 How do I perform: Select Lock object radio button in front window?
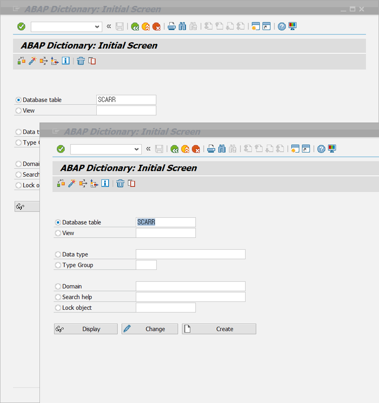tap(58, 308)
